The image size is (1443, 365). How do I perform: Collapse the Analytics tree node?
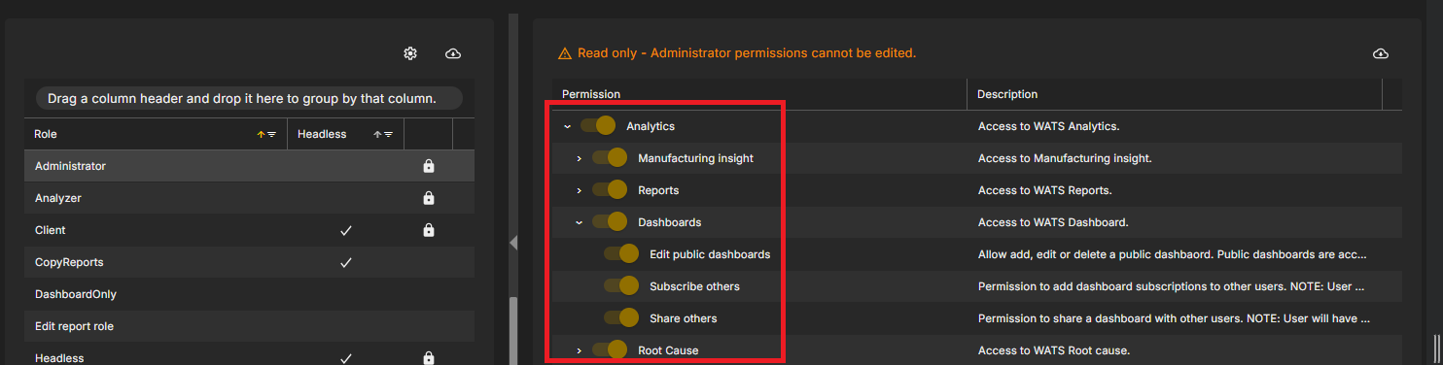[567, 126]
